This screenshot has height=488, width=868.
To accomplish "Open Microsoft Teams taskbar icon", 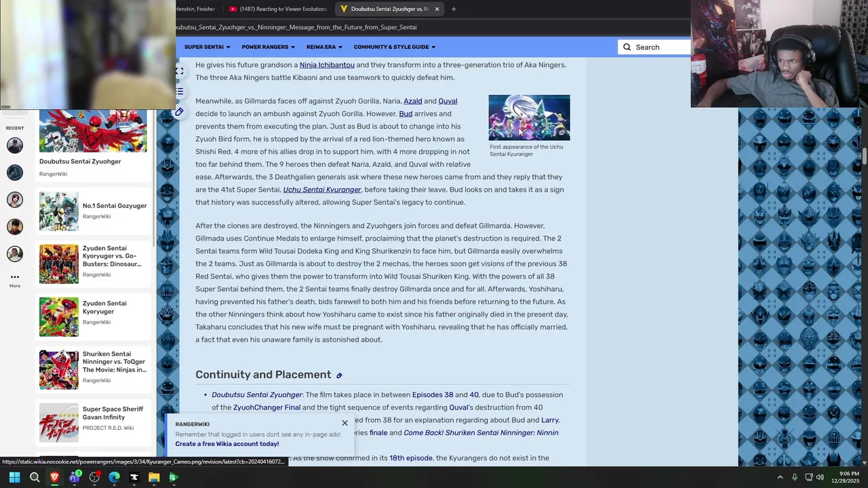I will [x=75, y=477].
